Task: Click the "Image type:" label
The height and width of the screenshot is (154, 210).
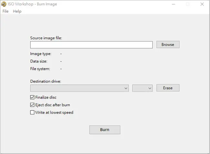Action: pyautogui.click(x=41, y=54)
